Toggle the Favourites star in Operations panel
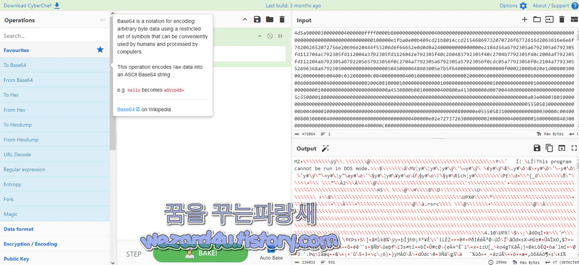 click(x=100, y=50)
